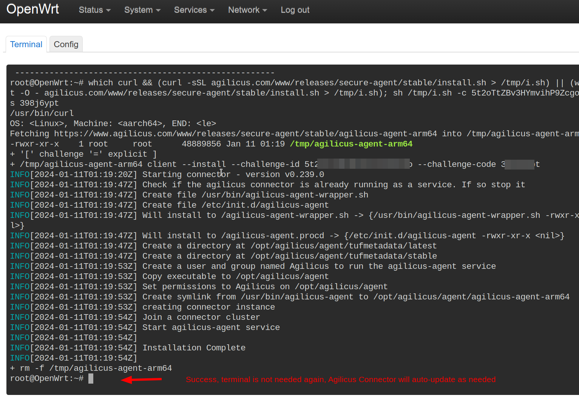Viewport: 579px width, 404px height.
Task: Click the OpenWrt brand logo
Action: (33, 9)
